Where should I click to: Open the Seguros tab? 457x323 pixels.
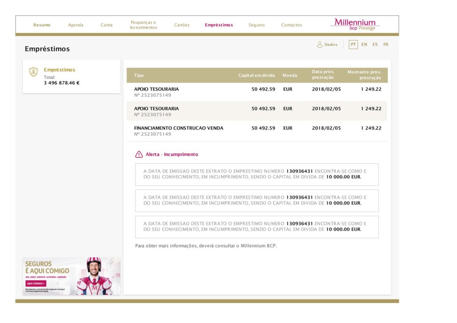257,25
